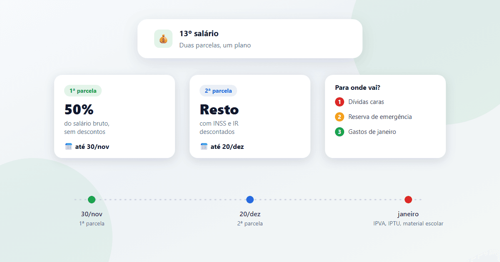Click the 30/nov label on the timeline
500x262 pixels.
pos(92,214)
